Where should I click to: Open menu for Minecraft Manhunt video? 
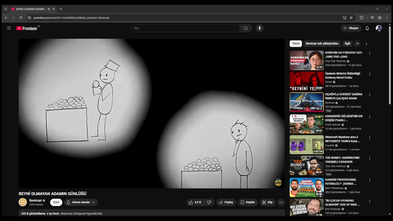[370, 138]
